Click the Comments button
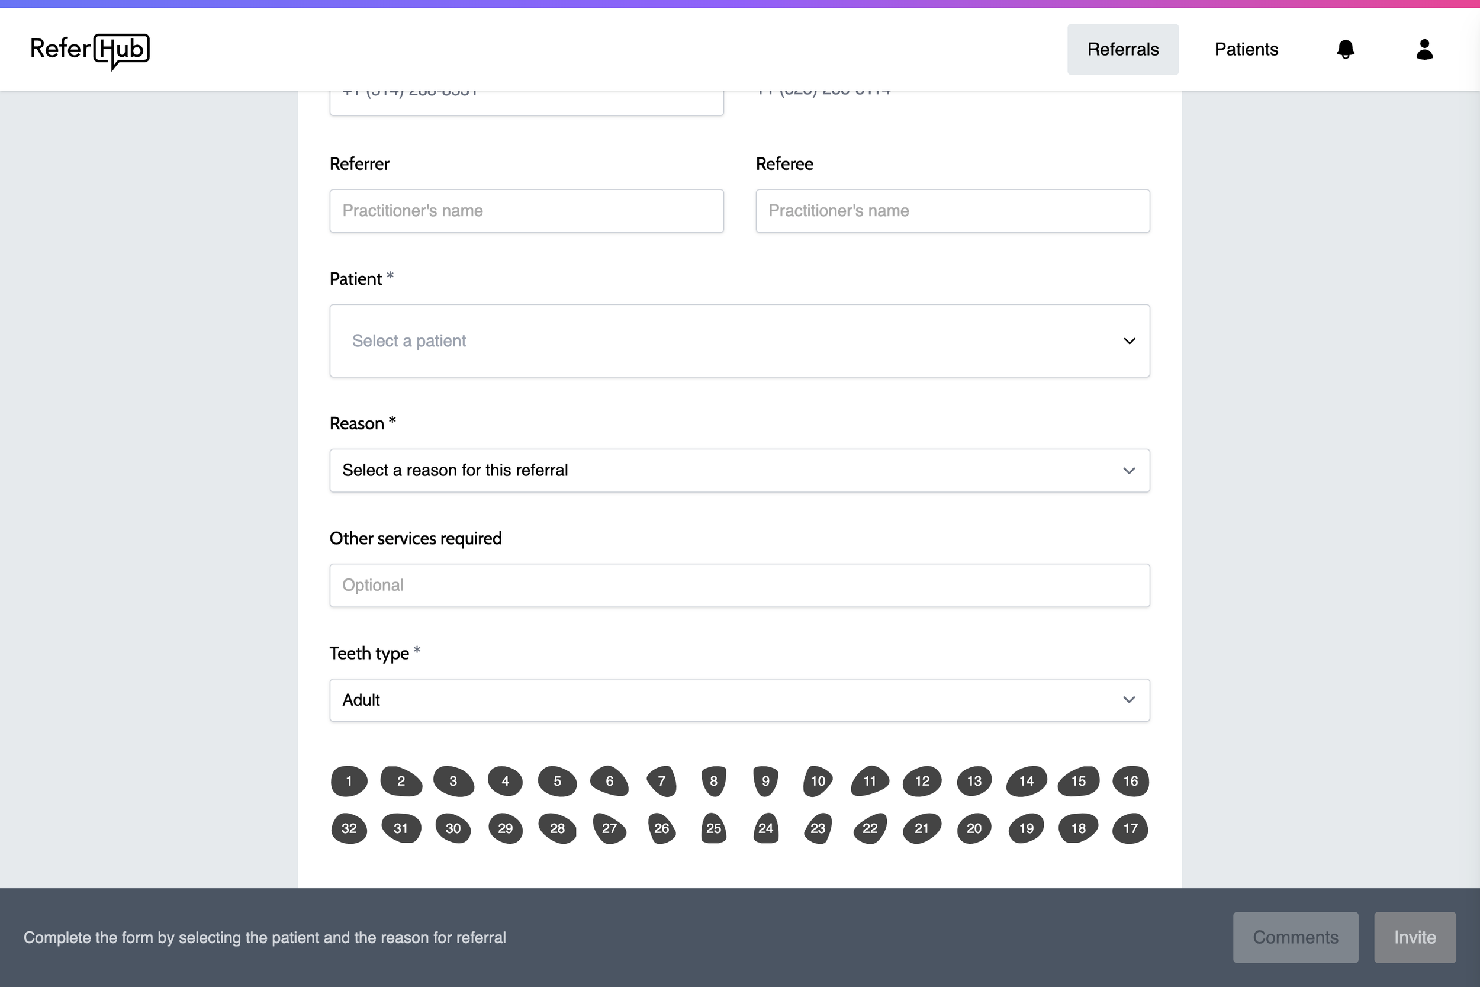 (x=1295, y=938)
